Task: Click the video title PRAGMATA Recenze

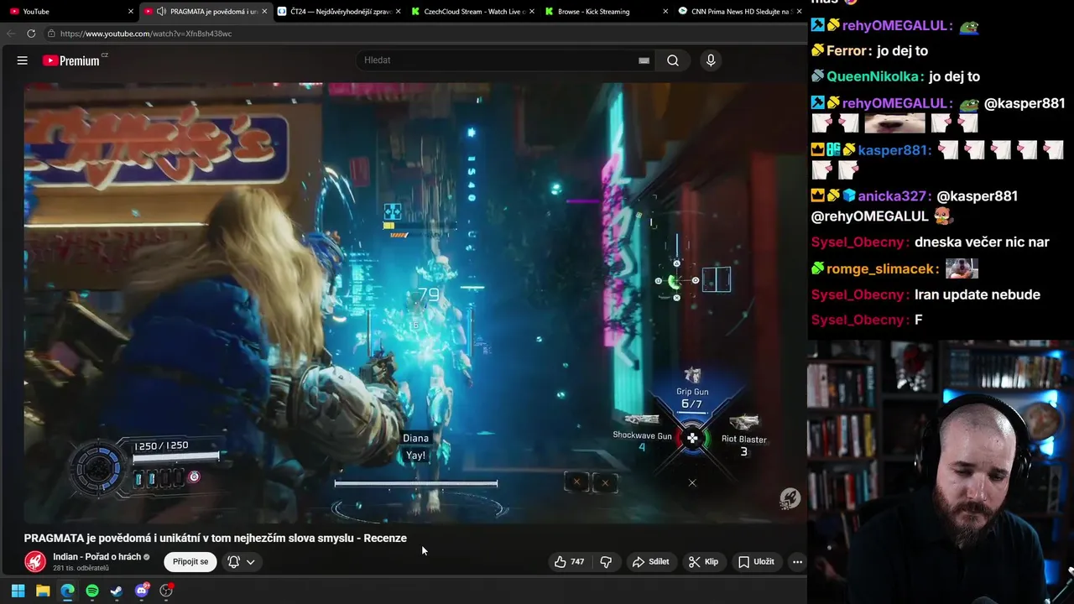Action: tap(216, 539)
